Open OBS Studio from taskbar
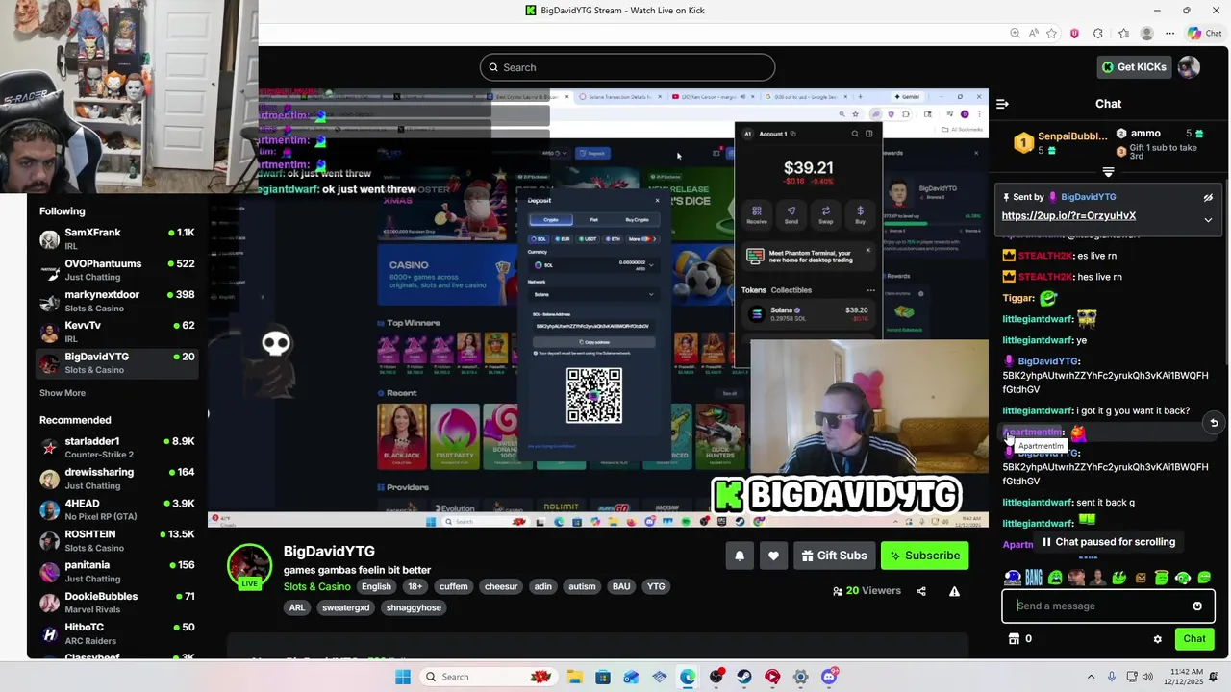Image resolution: width=1231 pixels, height=692 pixels. coord(716,677)
